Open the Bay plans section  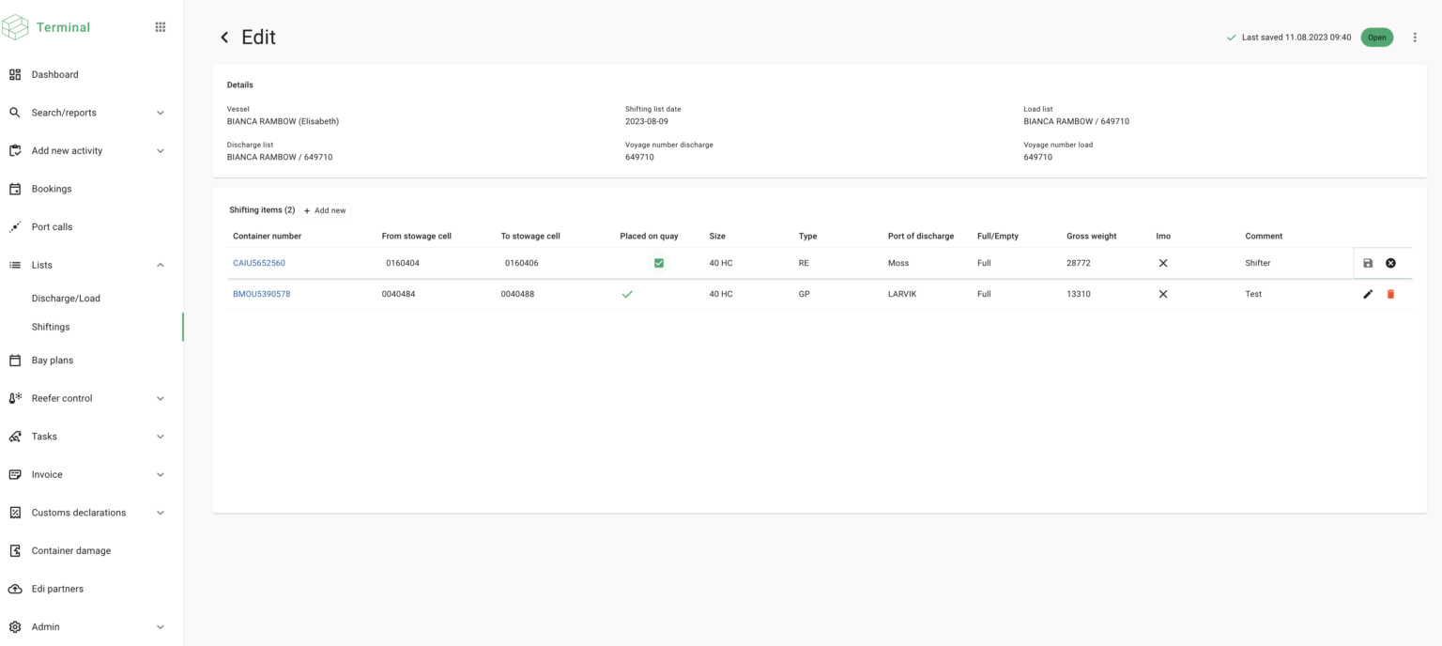(52, 360)
